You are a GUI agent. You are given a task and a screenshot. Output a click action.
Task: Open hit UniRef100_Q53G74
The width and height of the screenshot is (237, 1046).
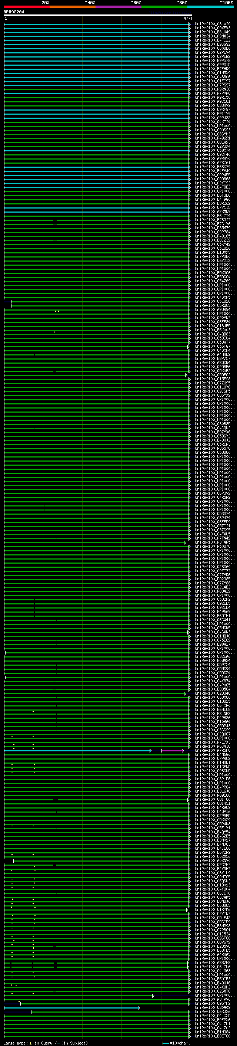(x=213, y=514)
